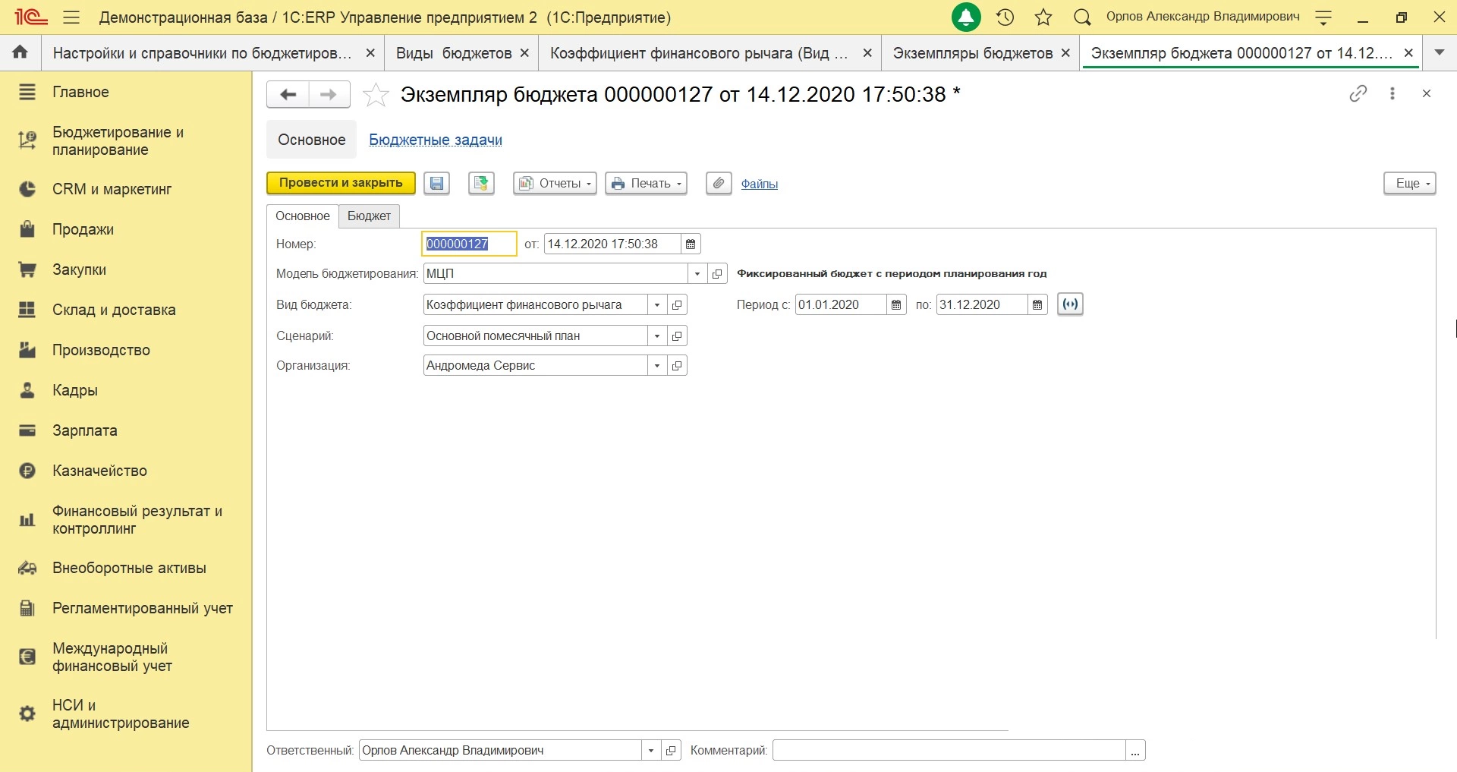Viewport: 1457px width, 772px height.
Task: Open the Бюджетные задачи link
Action: click(436, 140)
